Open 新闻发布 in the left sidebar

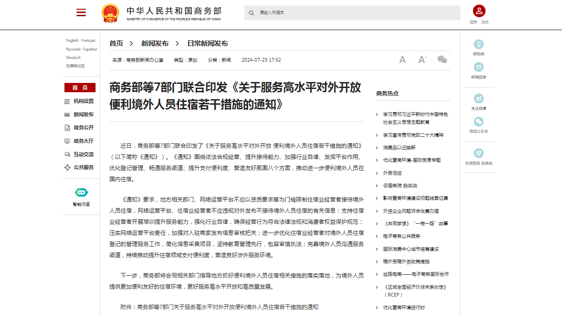83,114
